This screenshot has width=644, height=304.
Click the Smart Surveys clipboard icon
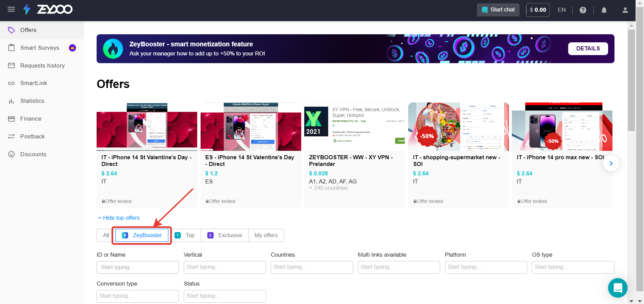11,48
